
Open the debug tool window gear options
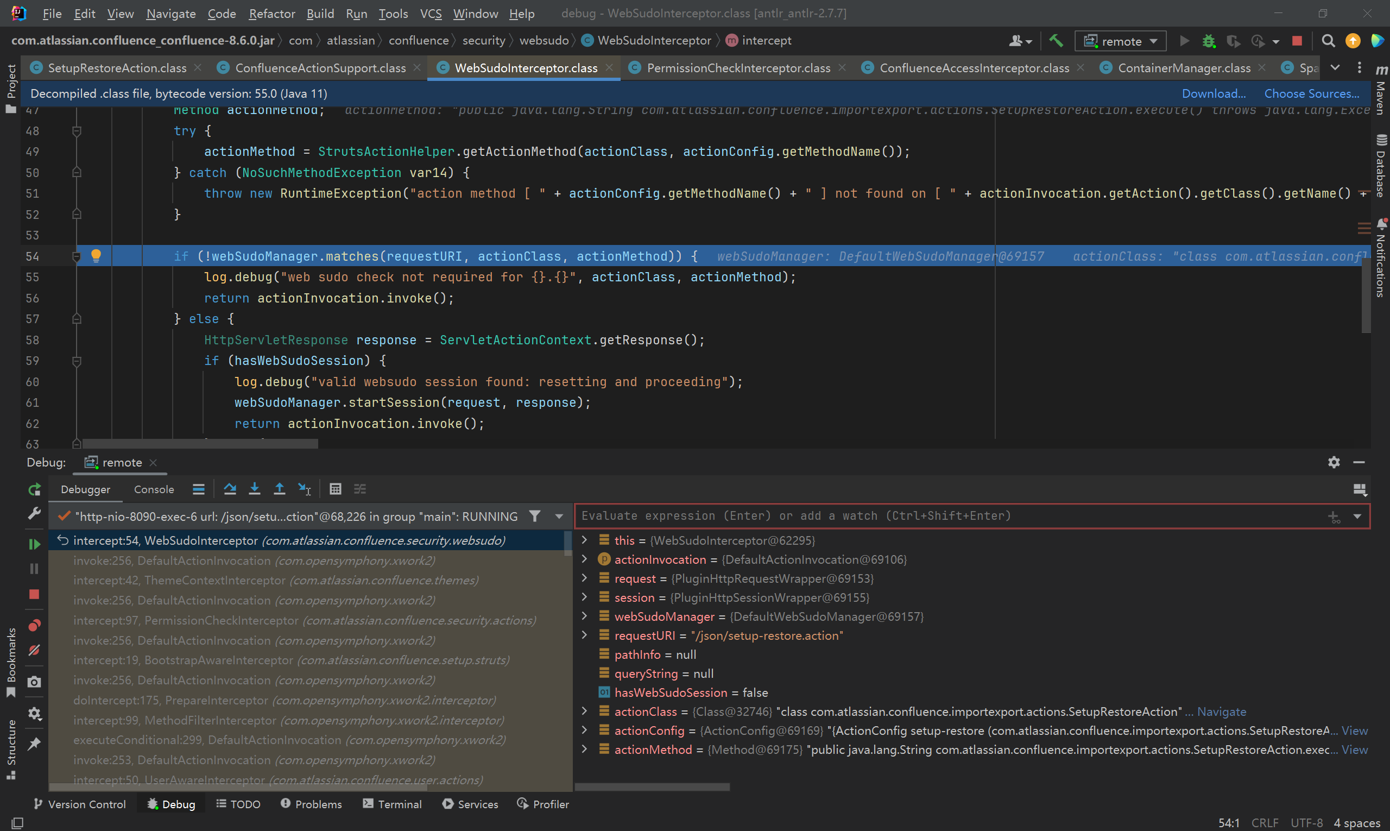coord(1334,462)
